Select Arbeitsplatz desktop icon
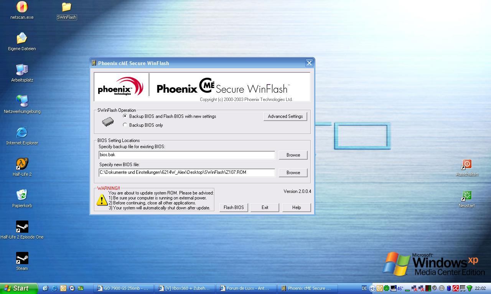Screen dimensions: 491x294 [22, 73]
